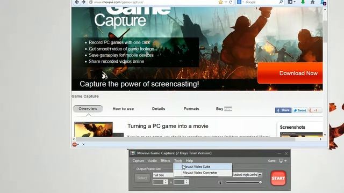Go to the Buy now tab
This screenshot has height=193, width=344.
[x=224, y=109]
